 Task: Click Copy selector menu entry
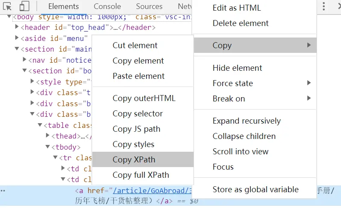click(x=138, y=114)
